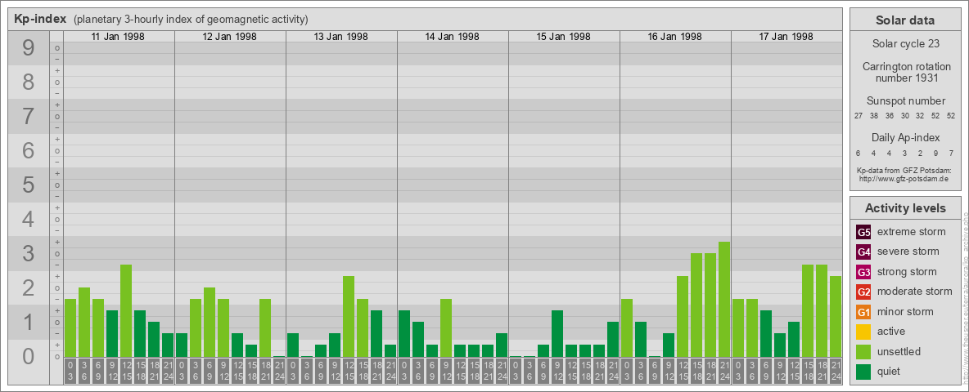
Task: Click the 9-12 hour bar on 15 Jan 1998
Action: (557, 334)
